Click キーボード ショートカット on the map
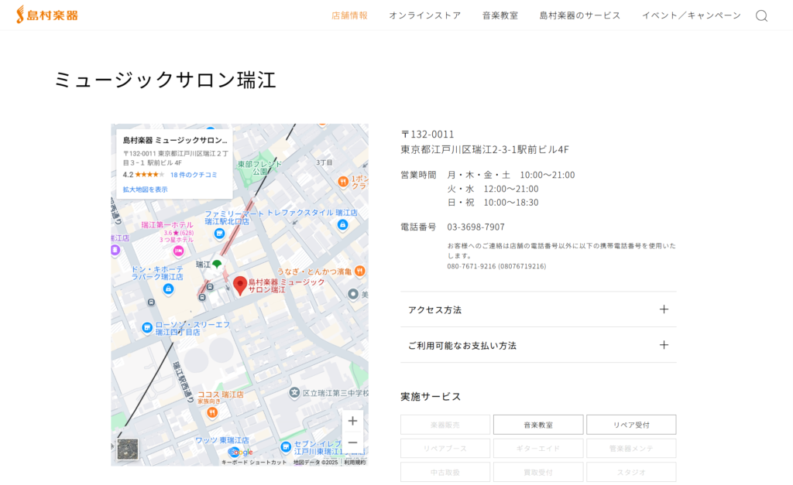The width and height of the screenshot is (793, 485). pyautogui.click(x=254, y=463)
